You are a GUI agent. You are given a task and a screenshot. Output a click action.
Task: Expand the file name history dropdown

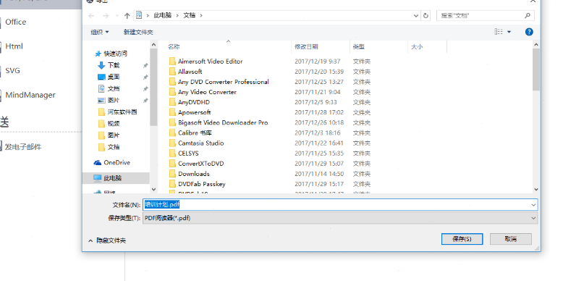[x=534, y=205]
